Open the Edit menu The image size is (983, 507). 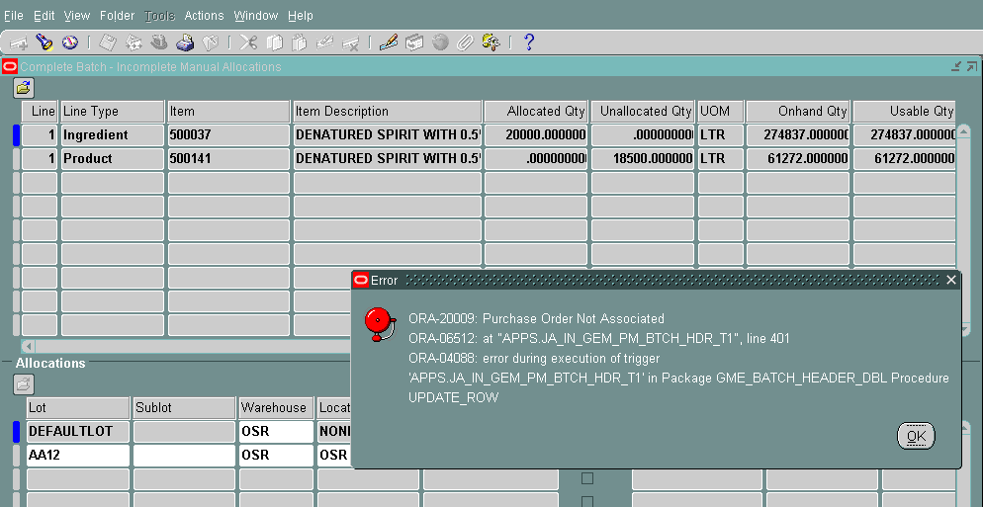[44, 16]
